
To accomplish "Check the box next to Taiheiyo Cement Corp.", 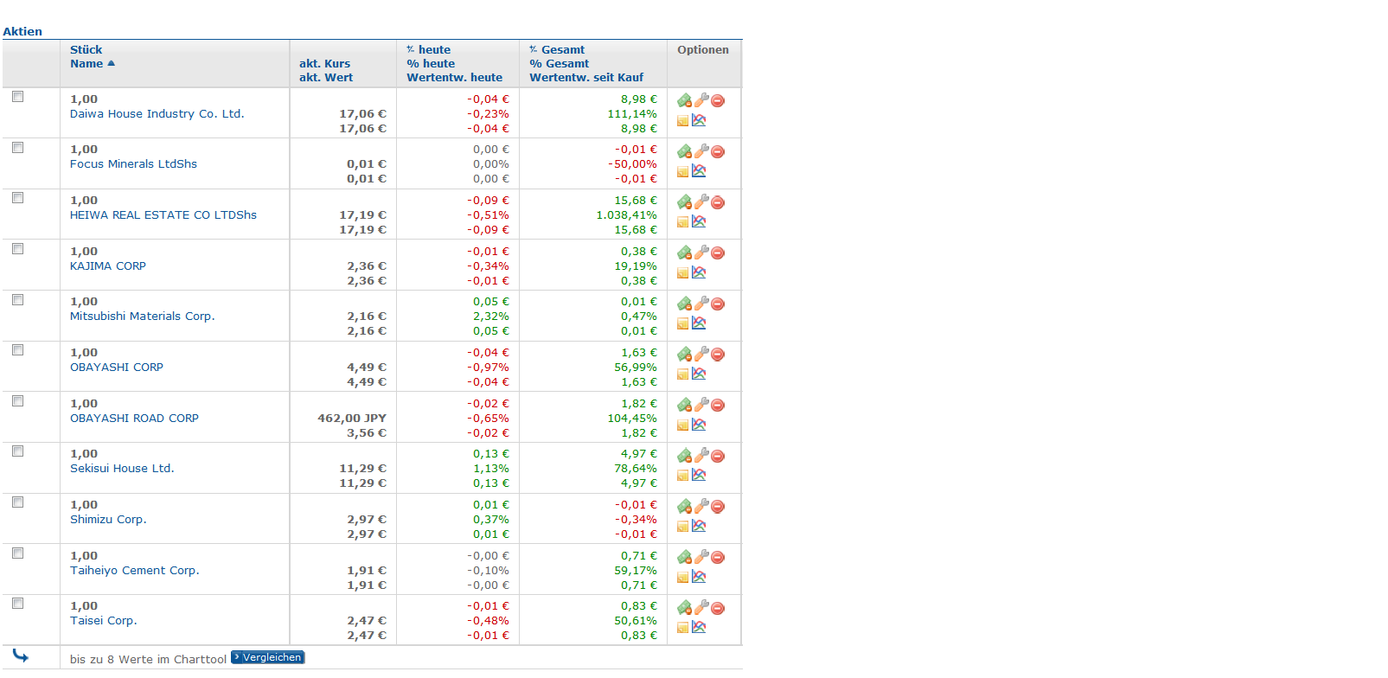I will (x=17, y=553).
